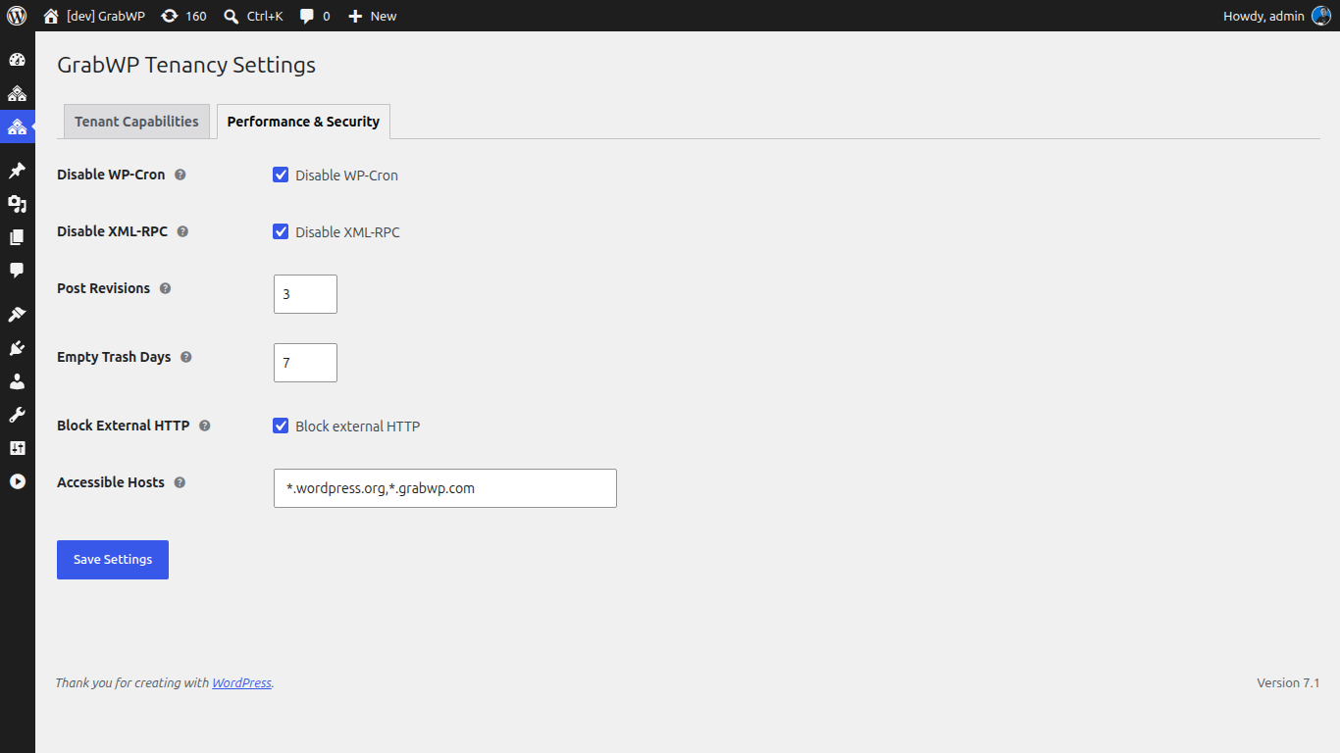Show help for Post Revisions
Viewport: 1340px width, 753px height.
click(165, 288)
